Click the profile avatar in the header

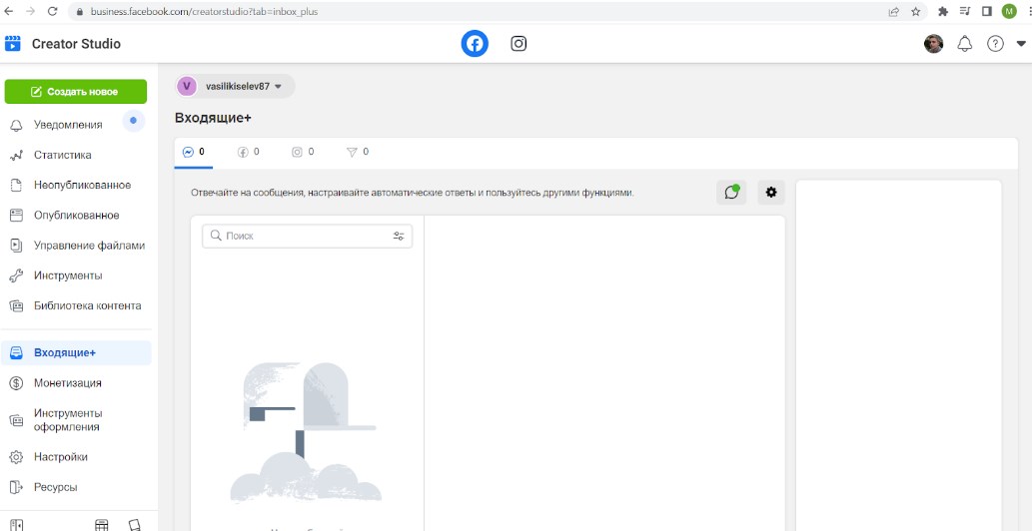point(933,44)
